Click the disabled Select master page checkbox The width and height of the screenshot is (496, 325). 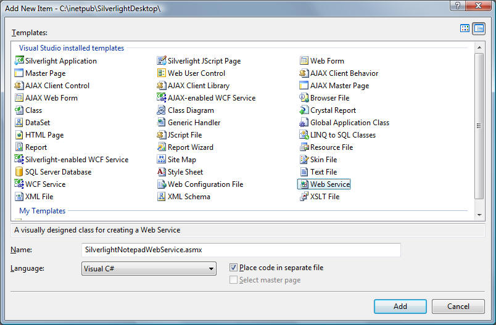pyautogui.click(x=233, y=280)
